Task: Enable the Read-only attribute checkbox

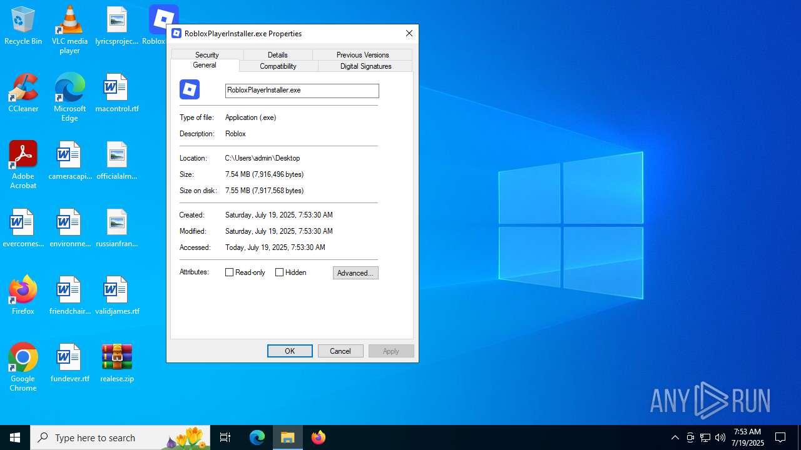Action: pyautogui.click(x=229, y=272)
